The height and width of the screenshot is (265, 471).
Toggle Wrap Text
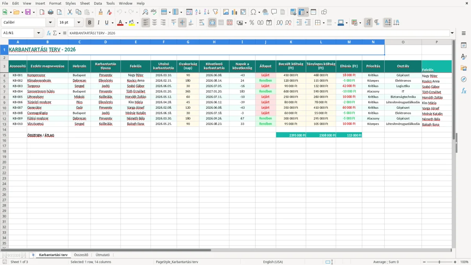[201, 23]
